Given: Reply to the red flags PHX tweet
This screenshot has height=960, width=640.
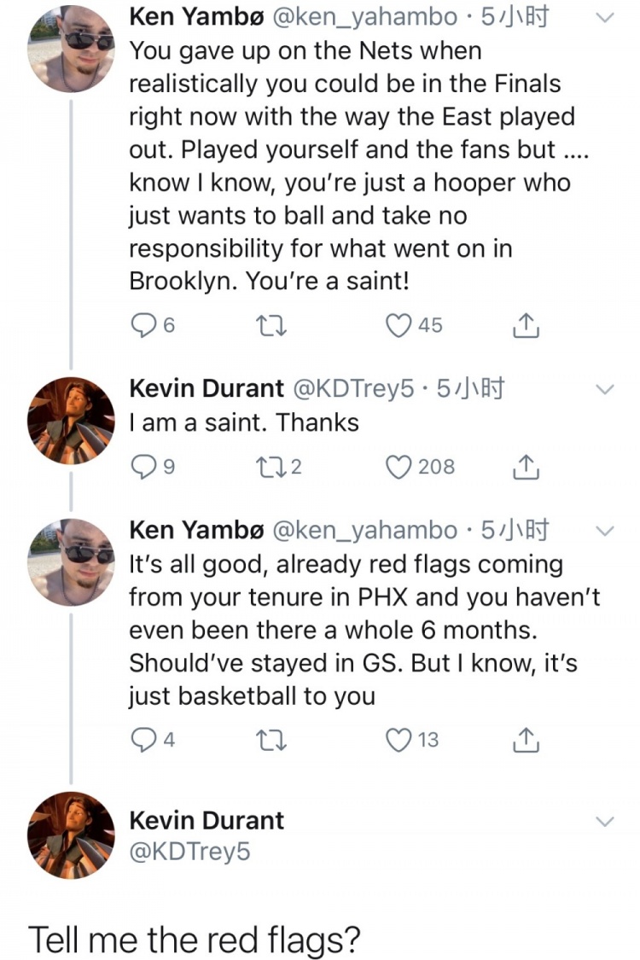Looking at the screenshot, I should 142,739.
